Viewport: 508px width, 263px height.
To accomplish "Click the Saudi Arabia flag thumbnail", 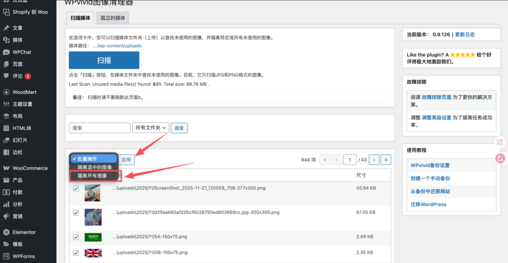I will click(x=93, y=237).
